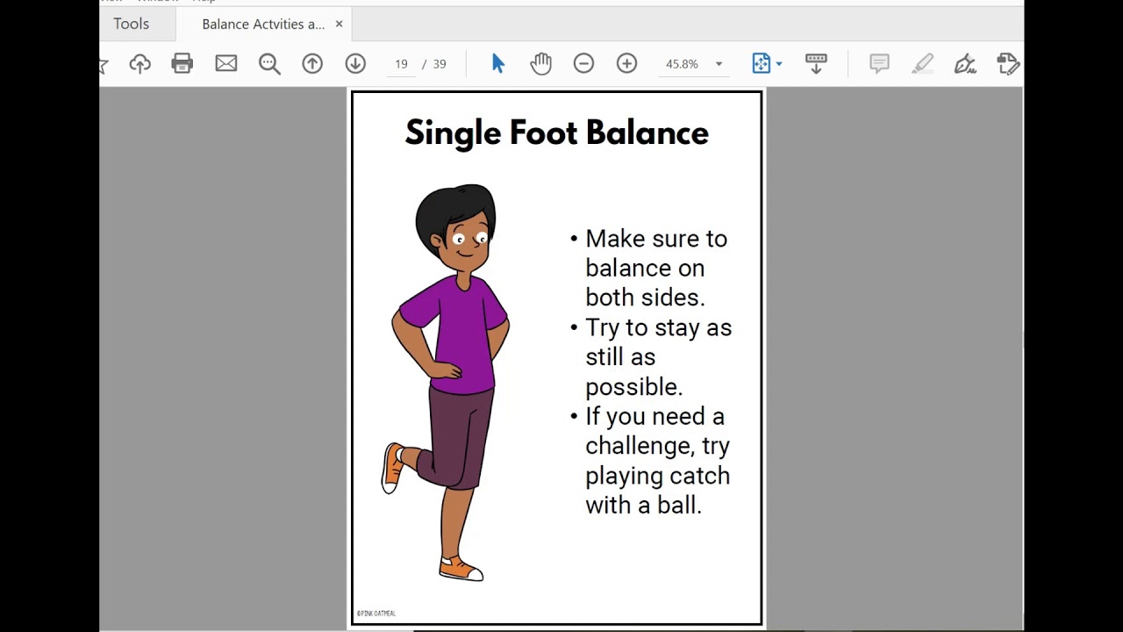
Task: Switch to the Tools tab
Action: (x=132, y=24)
